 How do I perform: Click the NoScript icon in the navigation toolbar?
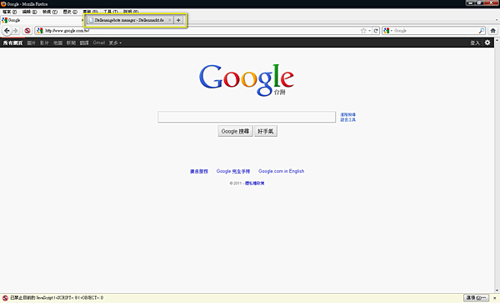coord(27,31)
